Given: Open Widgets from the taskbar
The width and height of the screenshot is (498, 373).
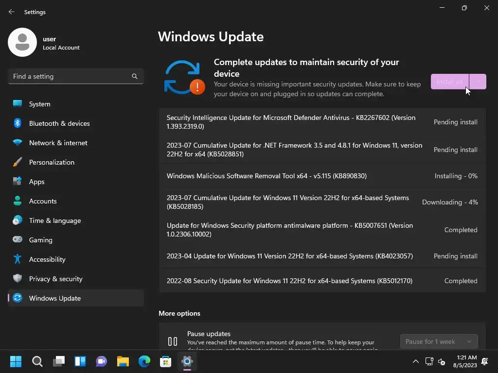Looking at the screenshot, I should [80, 361].
